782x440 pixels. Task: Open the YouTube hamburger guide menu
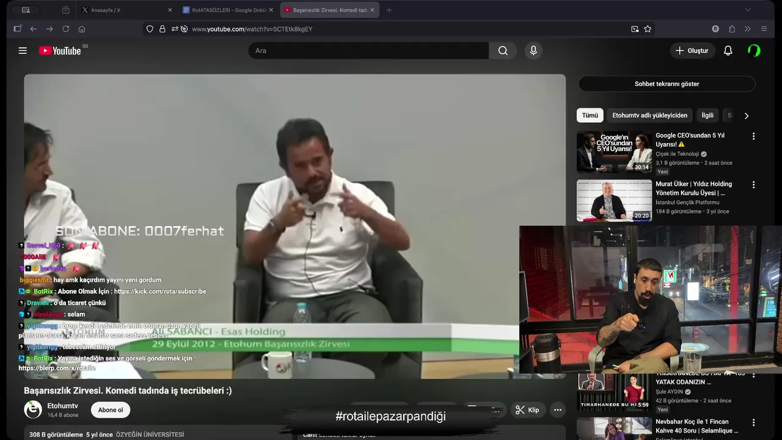[x=23, y=51]
